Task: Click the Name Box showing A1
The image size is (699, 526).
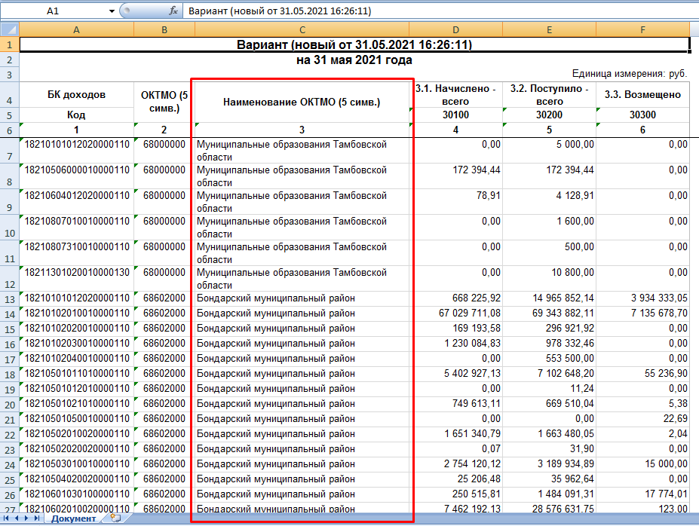Action: click(x=54, y=11)
